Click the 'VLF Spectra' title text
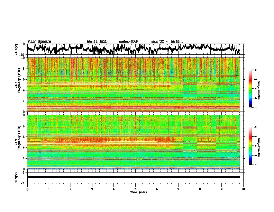 39,42
